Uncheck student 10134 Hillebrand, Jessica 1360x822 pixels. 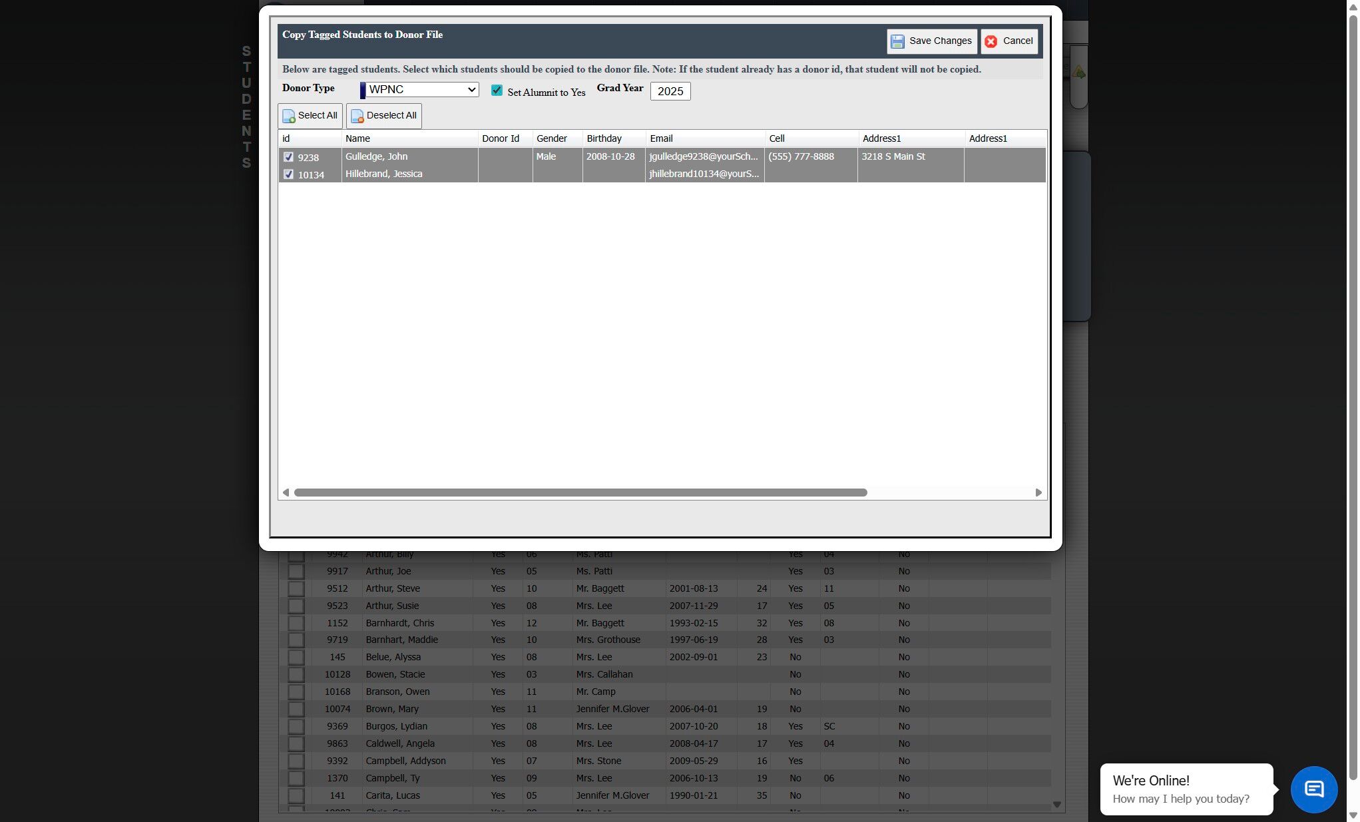288,174
